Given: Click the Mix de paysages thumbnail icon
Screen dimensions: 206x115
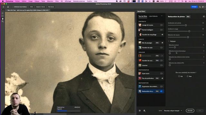Looking at the screenshot, I should (140, 43).
